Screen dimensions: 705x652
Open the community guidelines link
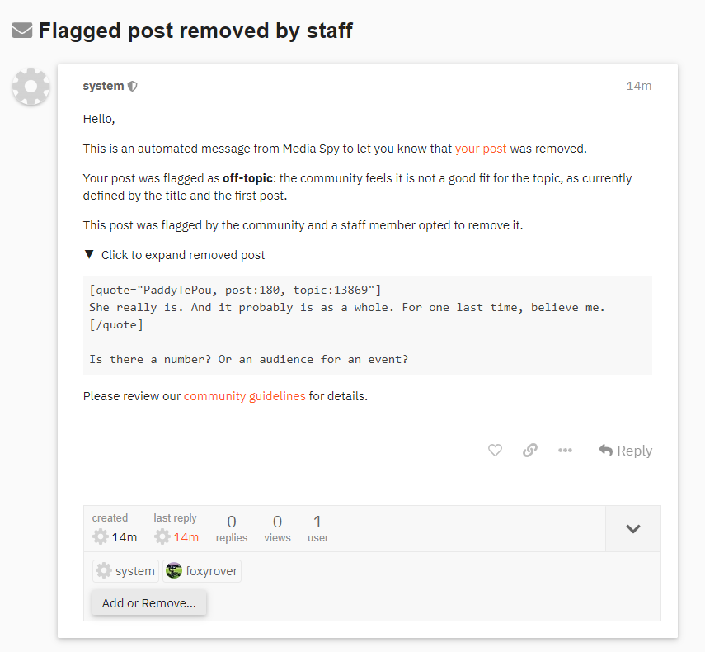(244, 396)
